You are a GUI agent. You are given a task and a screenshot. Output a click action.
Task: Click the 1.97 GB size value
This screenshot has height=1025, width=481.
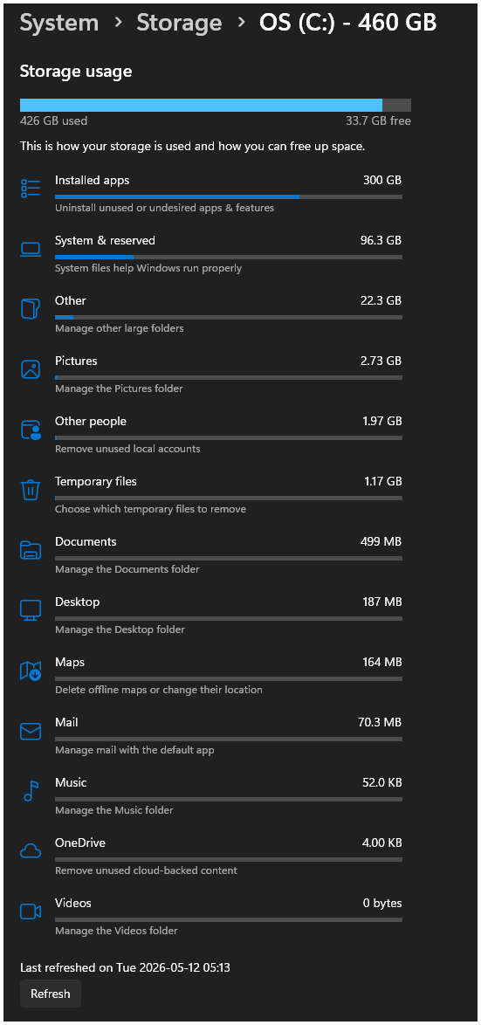pyautogui.click(x=381, y=421)
